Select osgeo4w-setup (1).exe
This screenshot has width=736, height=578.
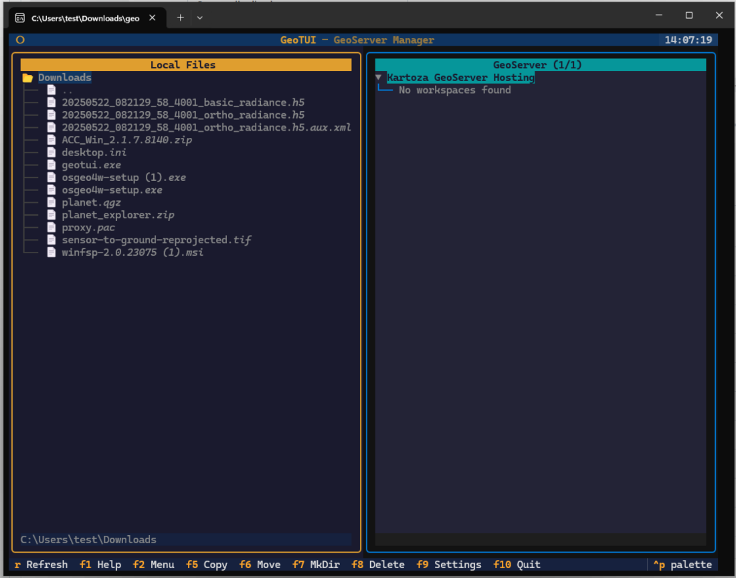pyautogui.click(x=124, y=177)
